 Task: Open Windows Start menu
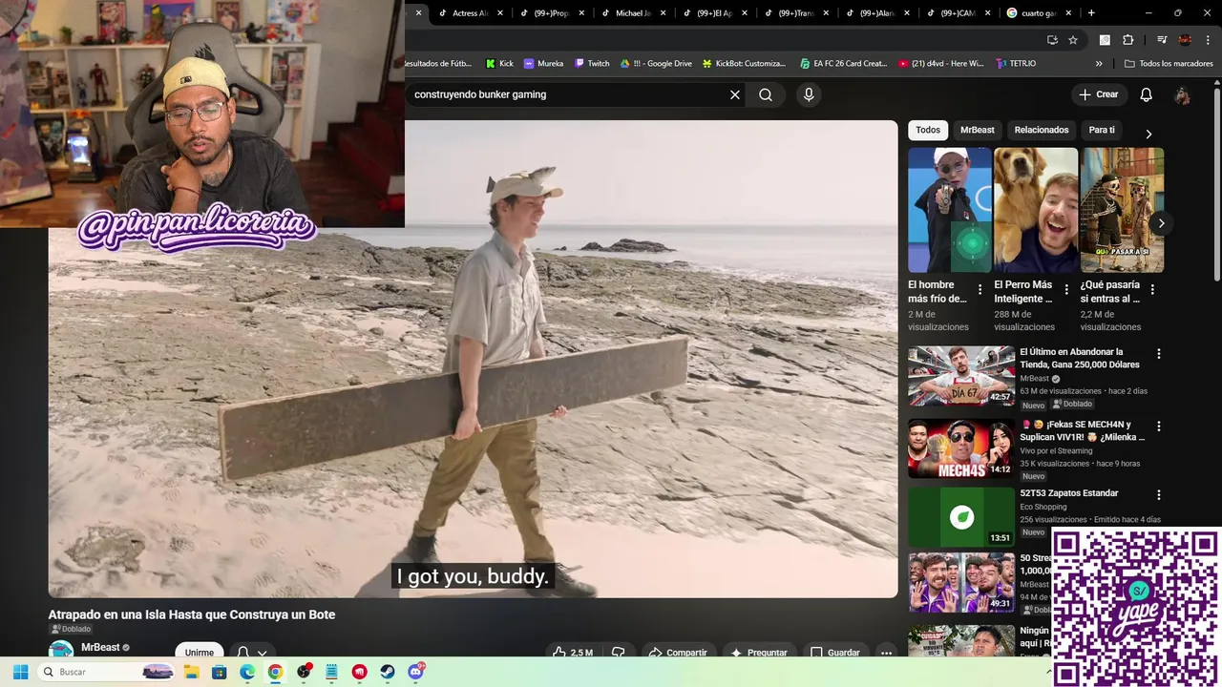[20, 672]
